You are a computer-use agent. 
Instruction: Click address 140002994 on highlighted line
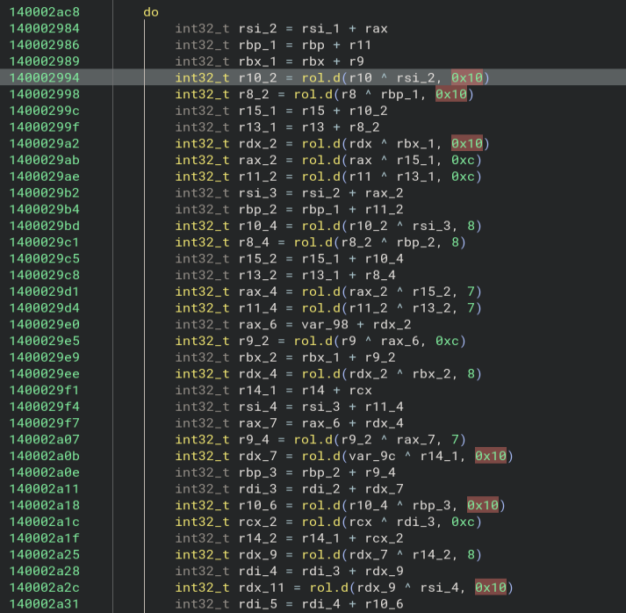pos(44,77)
